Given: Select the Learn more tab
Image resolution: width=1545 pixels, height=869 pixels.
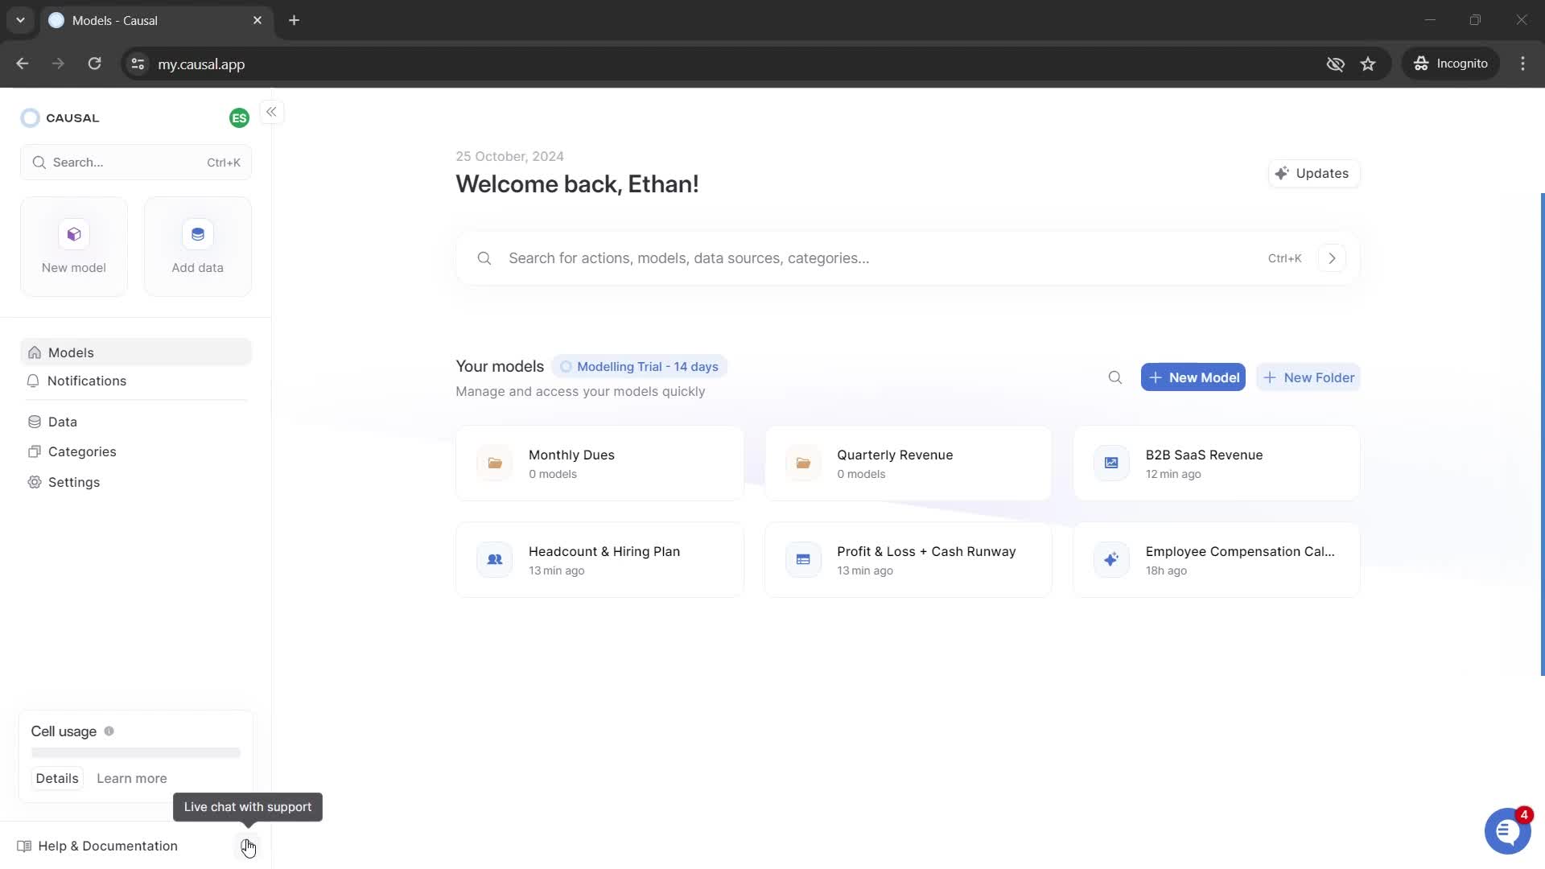Looking at the screenshot, I should pyautogui.click(x=133, y=778).
